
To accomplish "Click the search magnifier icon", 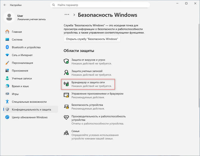I will (x=54, y=5).
